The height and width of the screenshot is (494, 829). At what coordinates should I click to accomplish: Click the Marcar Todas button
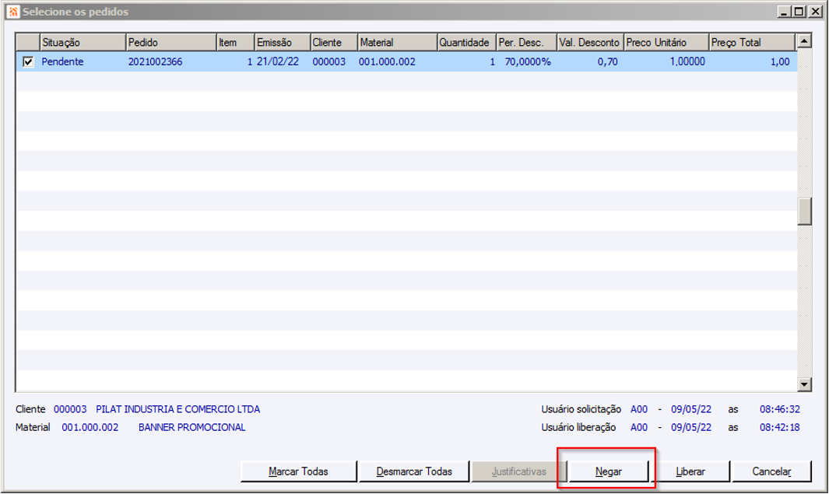click(x=298, y=471)
